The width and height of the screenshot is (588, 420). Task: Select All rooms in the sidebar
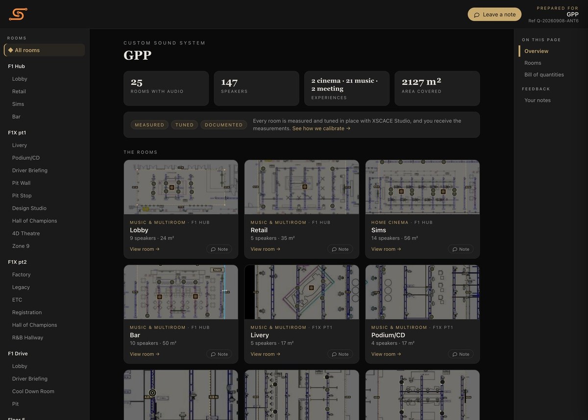click(x=44, y=50)
